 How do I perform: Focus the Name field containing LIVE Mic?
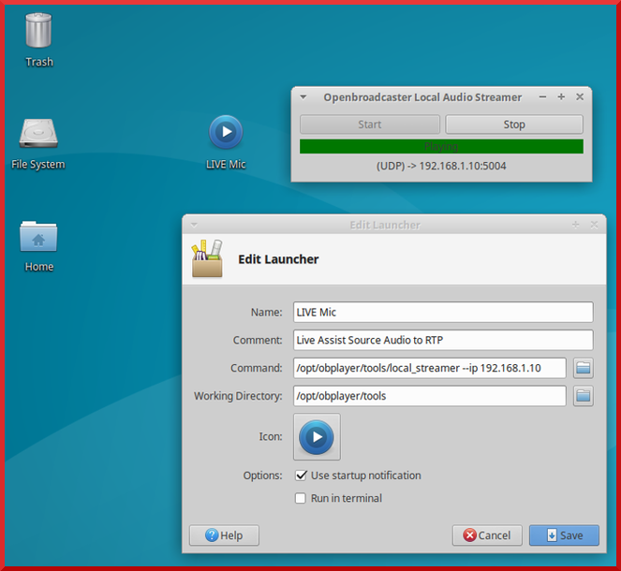click(443, 313)
